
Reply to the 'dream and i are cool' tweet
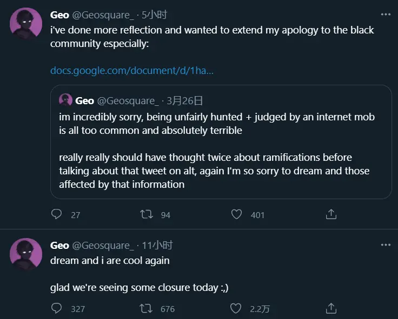click(57, 308)
